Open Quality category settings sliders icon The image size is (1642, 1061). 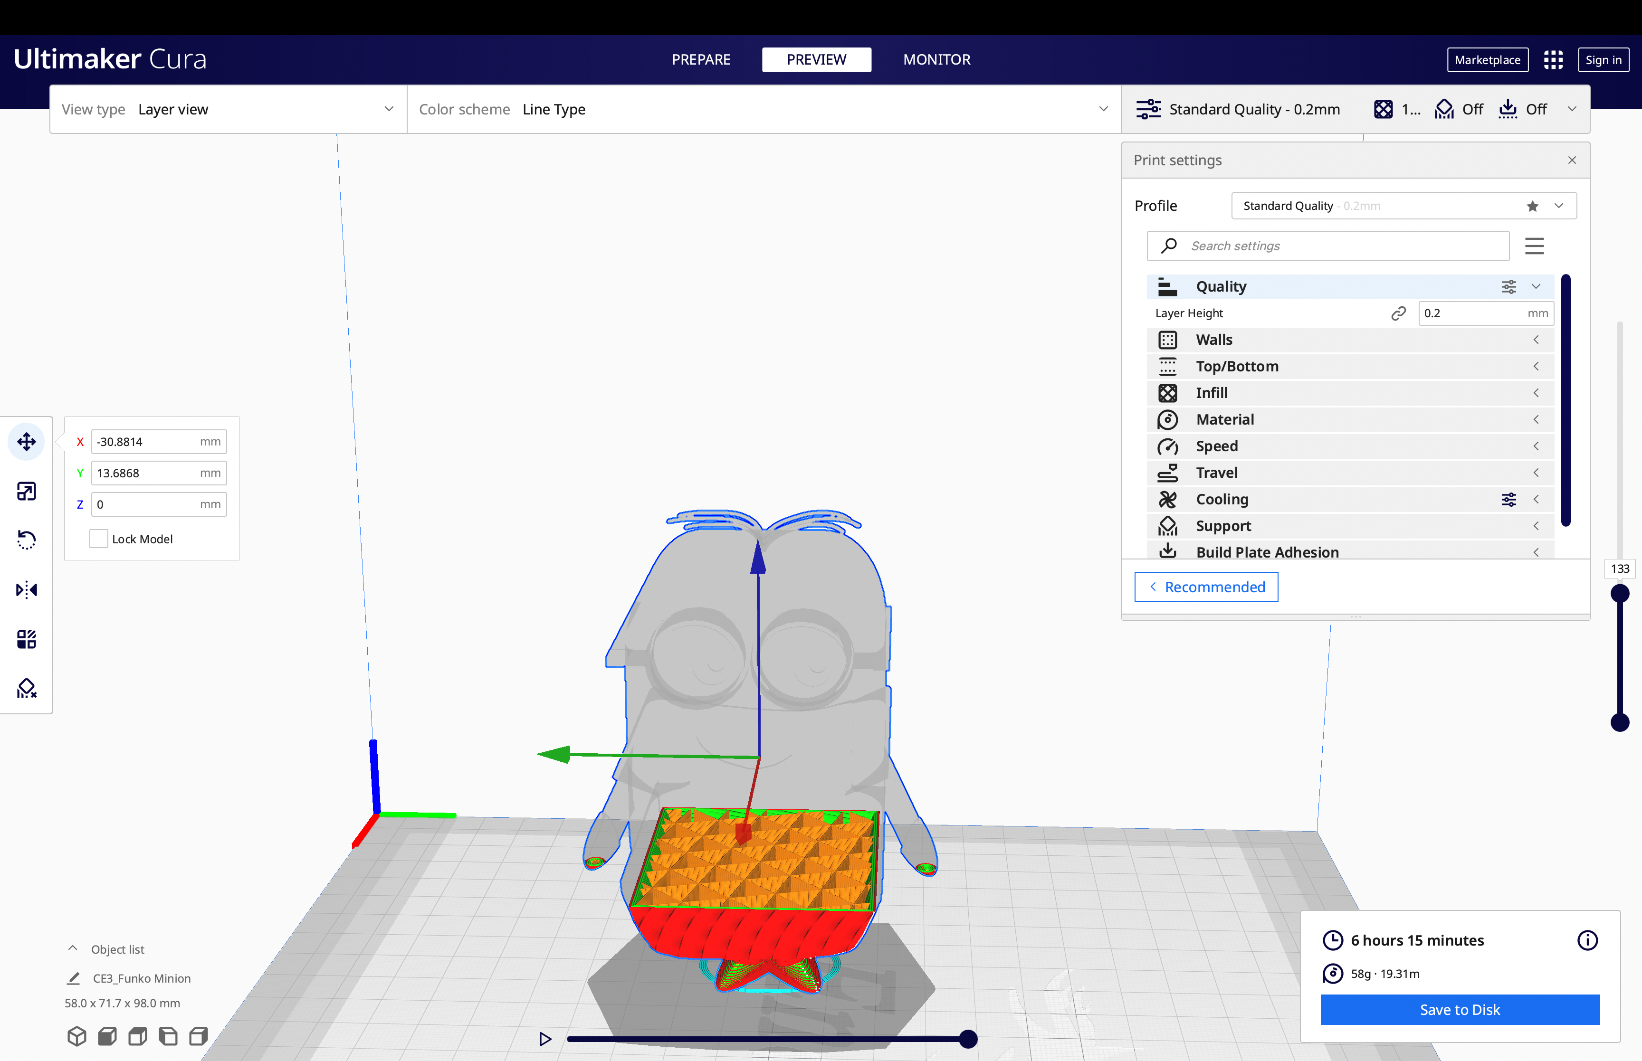coord(1508,286)
